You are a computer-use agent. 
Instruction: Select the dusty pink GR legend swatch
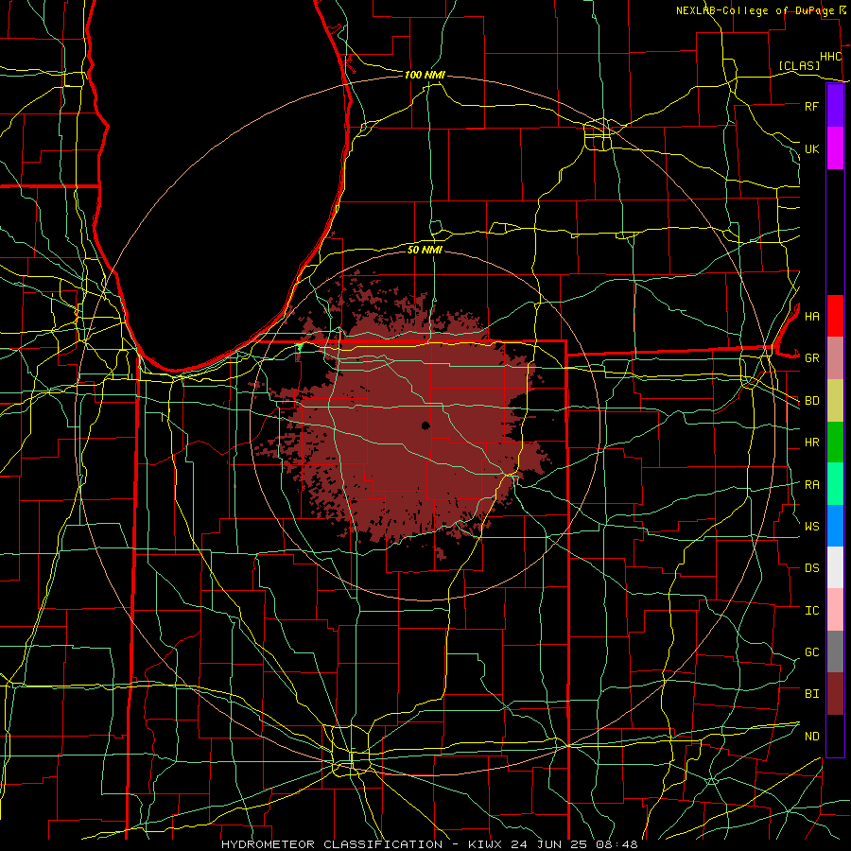click(835, 358)
